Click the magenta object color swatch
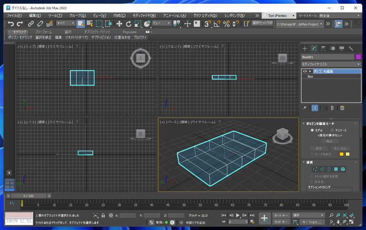 358,57
